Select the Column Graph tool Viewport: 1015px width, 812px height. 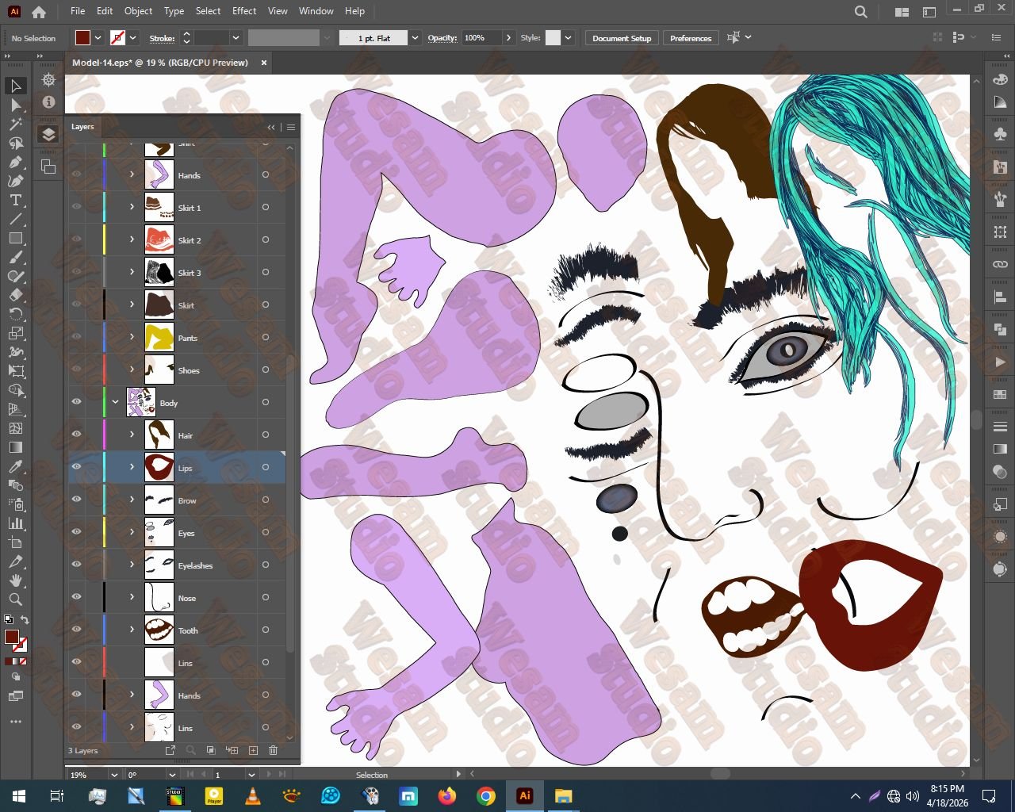(x=16, y=523)
